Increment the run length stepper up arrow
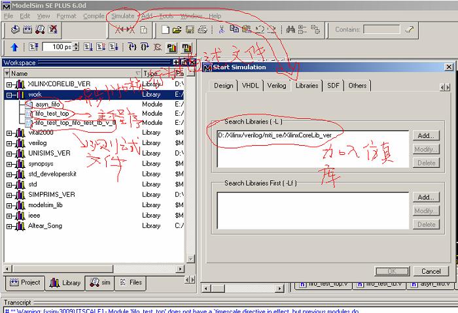 pos(77,44)
